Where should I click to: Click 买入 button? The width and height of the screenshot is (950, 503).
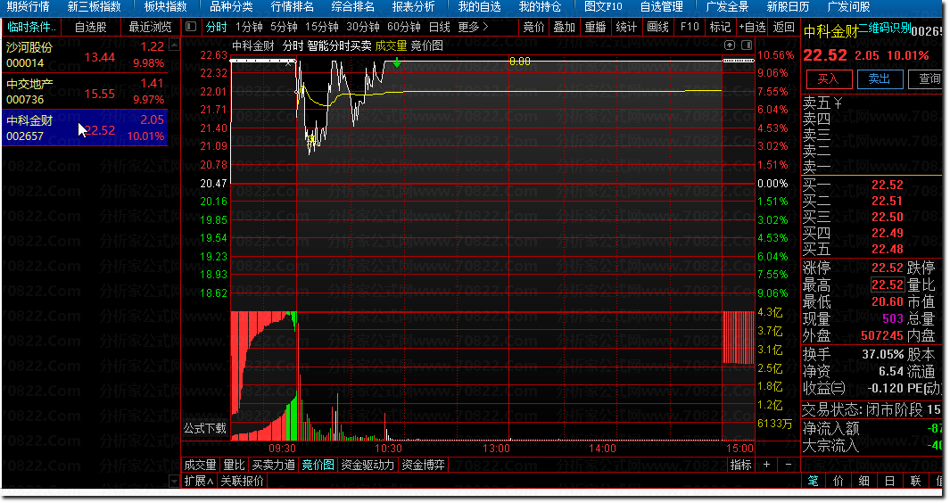(x=829, y=78)
